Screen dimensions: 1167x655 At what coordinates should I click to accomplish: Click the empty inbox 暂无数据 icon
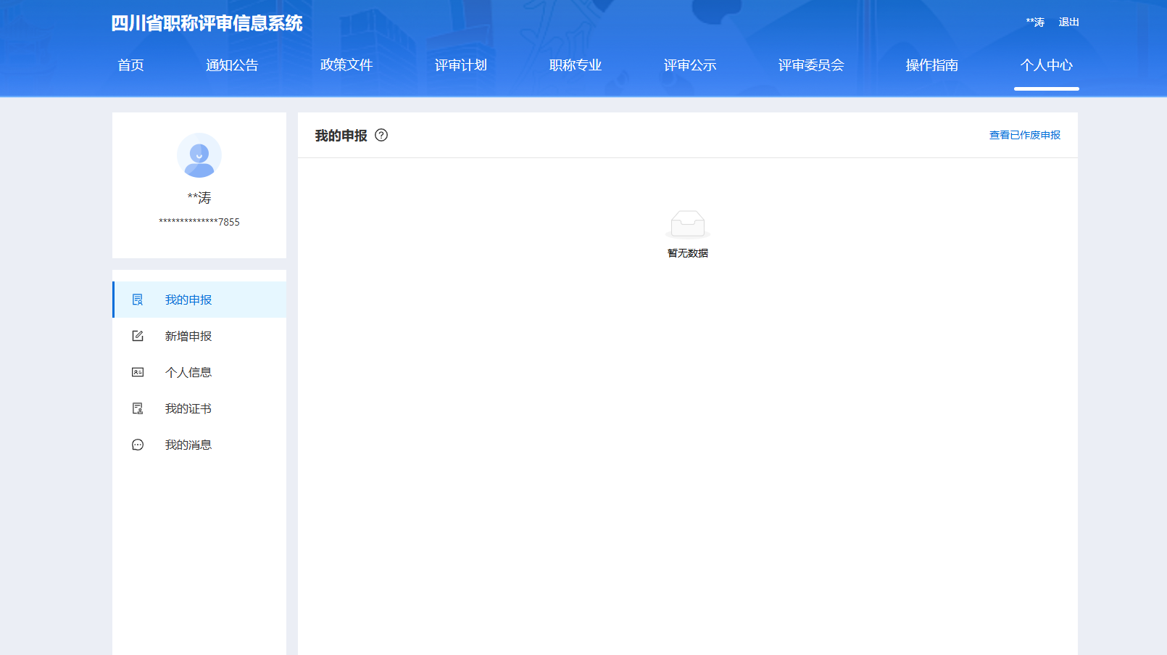pos(687,224)
